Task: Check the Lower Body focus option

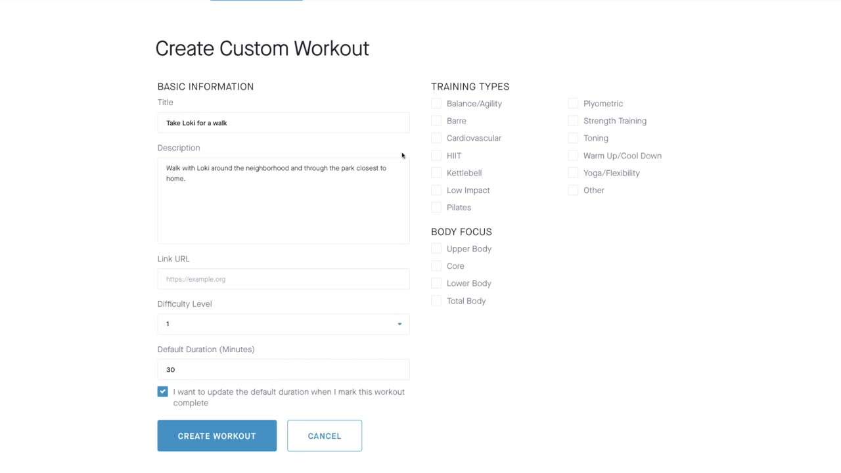Action: (436, 283)
